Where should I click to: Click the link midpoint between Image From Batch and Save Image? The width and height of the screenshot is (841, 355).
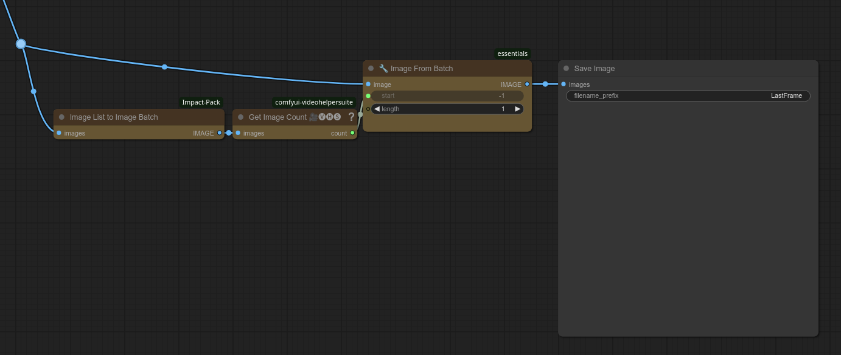pyautogui.click(x=545, y=84)
